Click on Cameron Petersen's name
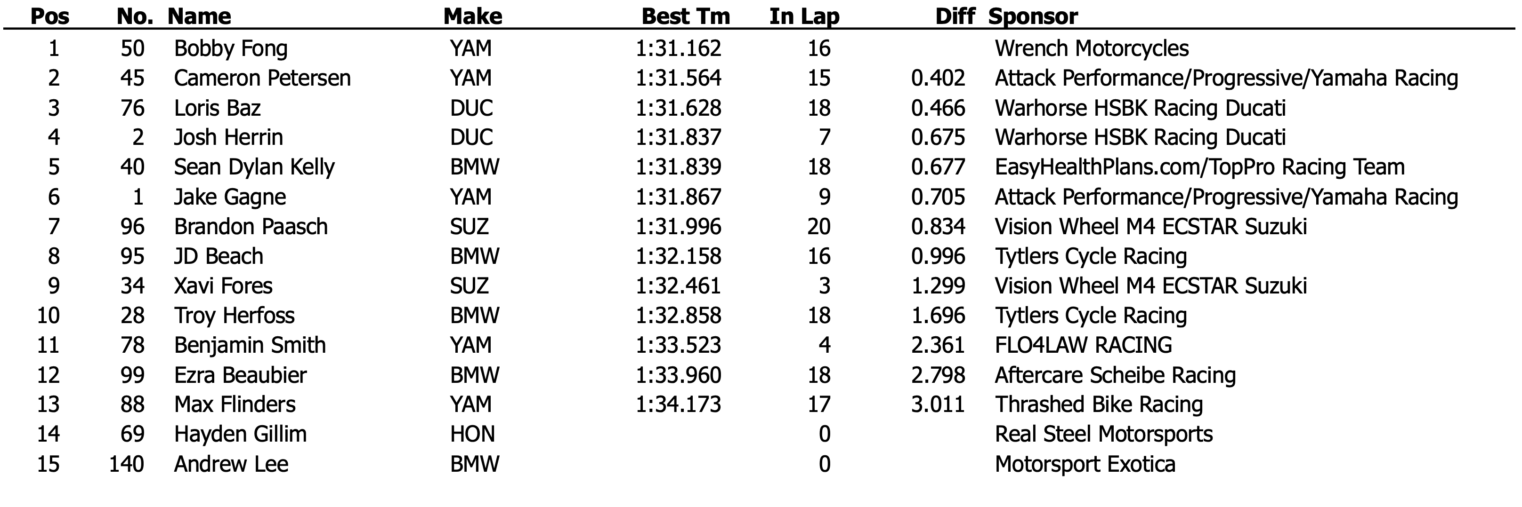 pyautogui.click(x=262, y=78)
